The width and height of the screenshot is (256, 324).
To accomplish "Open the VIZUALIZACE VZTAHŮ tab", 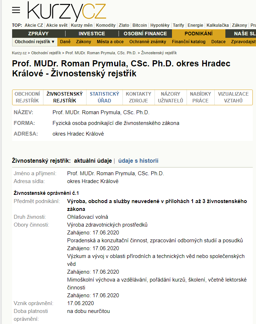I will 233,97.
